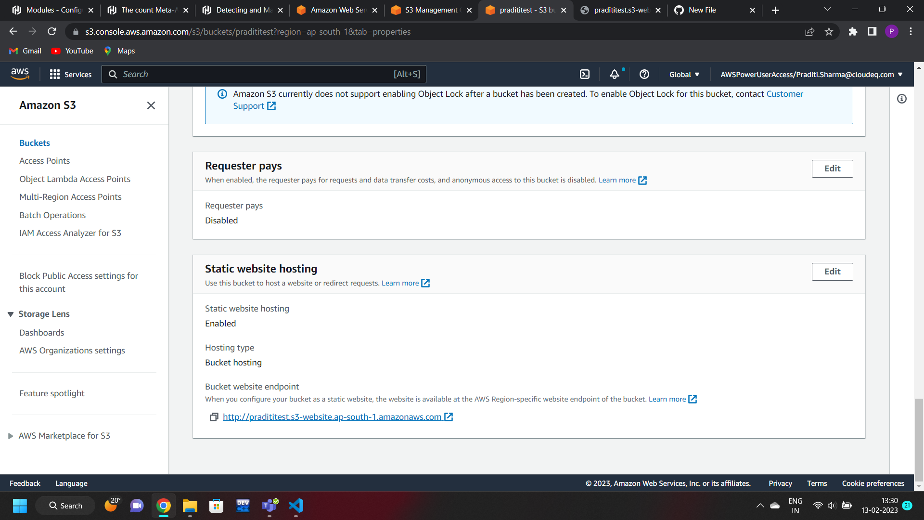Launch Visual Studio Code from the taskbar
The width and height of the screenshot is (924, 520).
296,506
